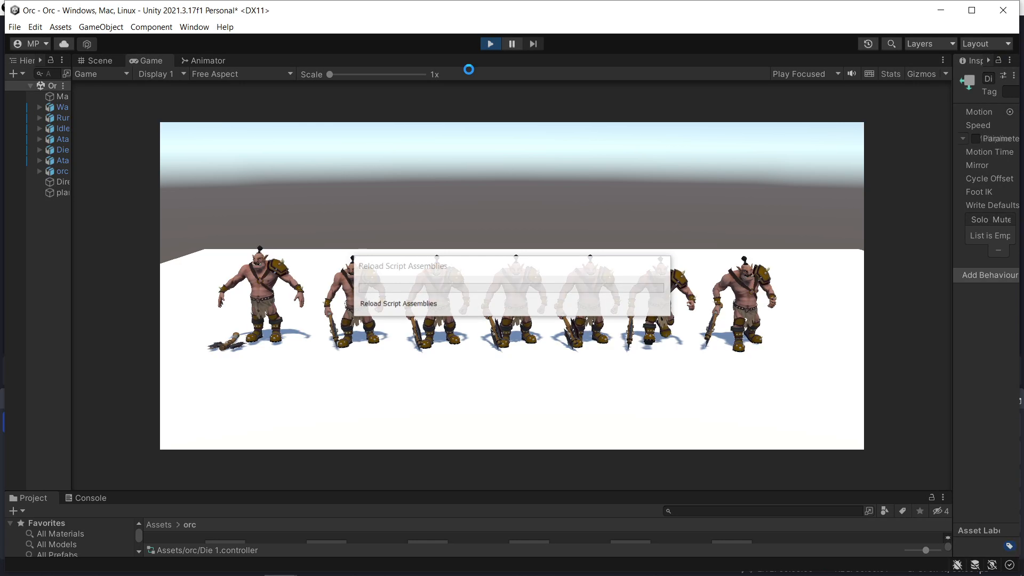Click the Motion object picker circle
The width and height of the screenshot is (1024, 576).
click(1010, 111)
